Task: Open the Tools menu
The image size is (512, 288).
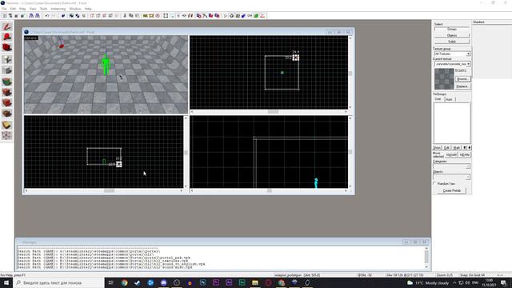Action: click(43, 9)
